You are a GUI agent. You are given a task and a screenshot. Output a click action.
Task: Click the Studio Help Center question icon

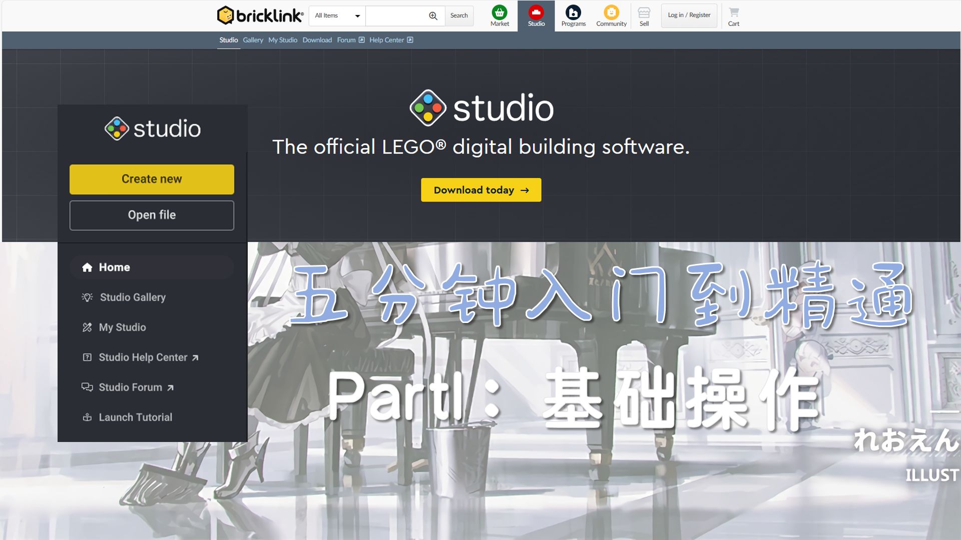[87, 357]
